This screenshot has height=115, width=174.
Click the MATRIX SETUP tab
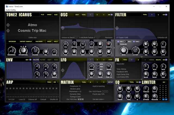coord(110,82)
